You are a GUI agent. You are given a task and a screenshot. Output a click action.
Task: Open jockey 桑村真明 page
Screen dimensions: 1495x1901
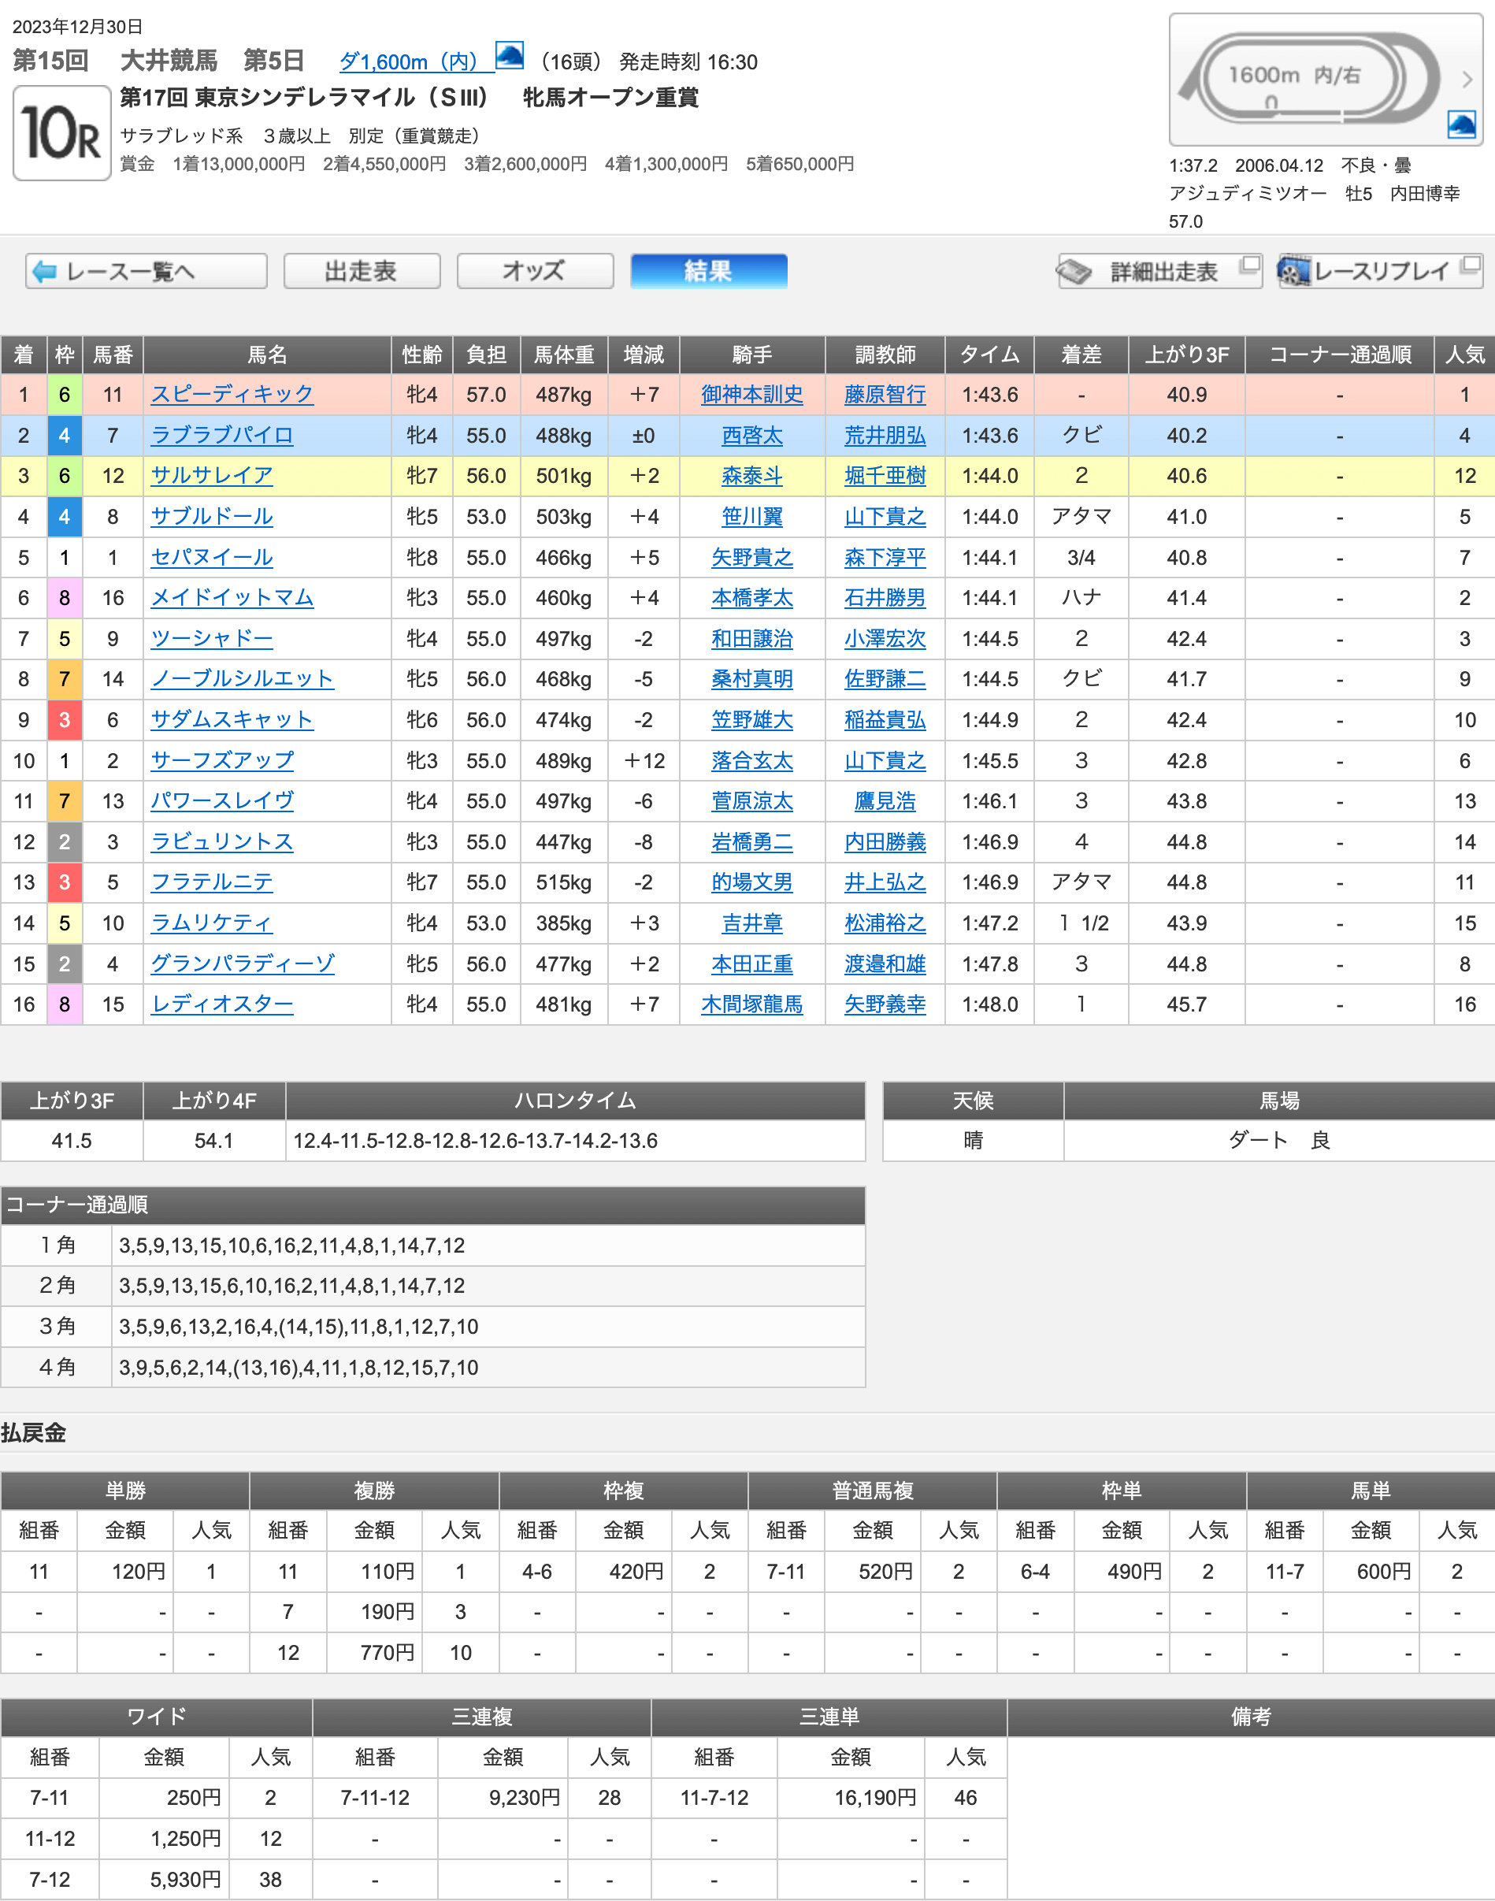point(752,679)
